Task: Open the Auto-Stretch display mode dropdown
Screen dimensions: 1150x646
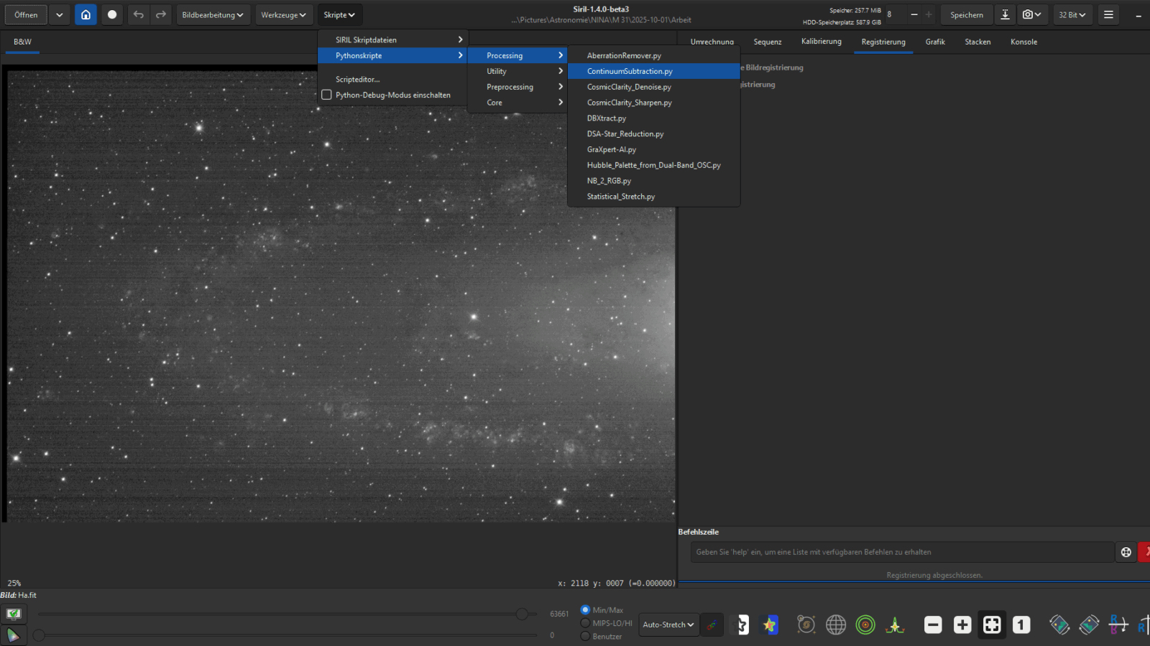Action: (x=668, y=624)
